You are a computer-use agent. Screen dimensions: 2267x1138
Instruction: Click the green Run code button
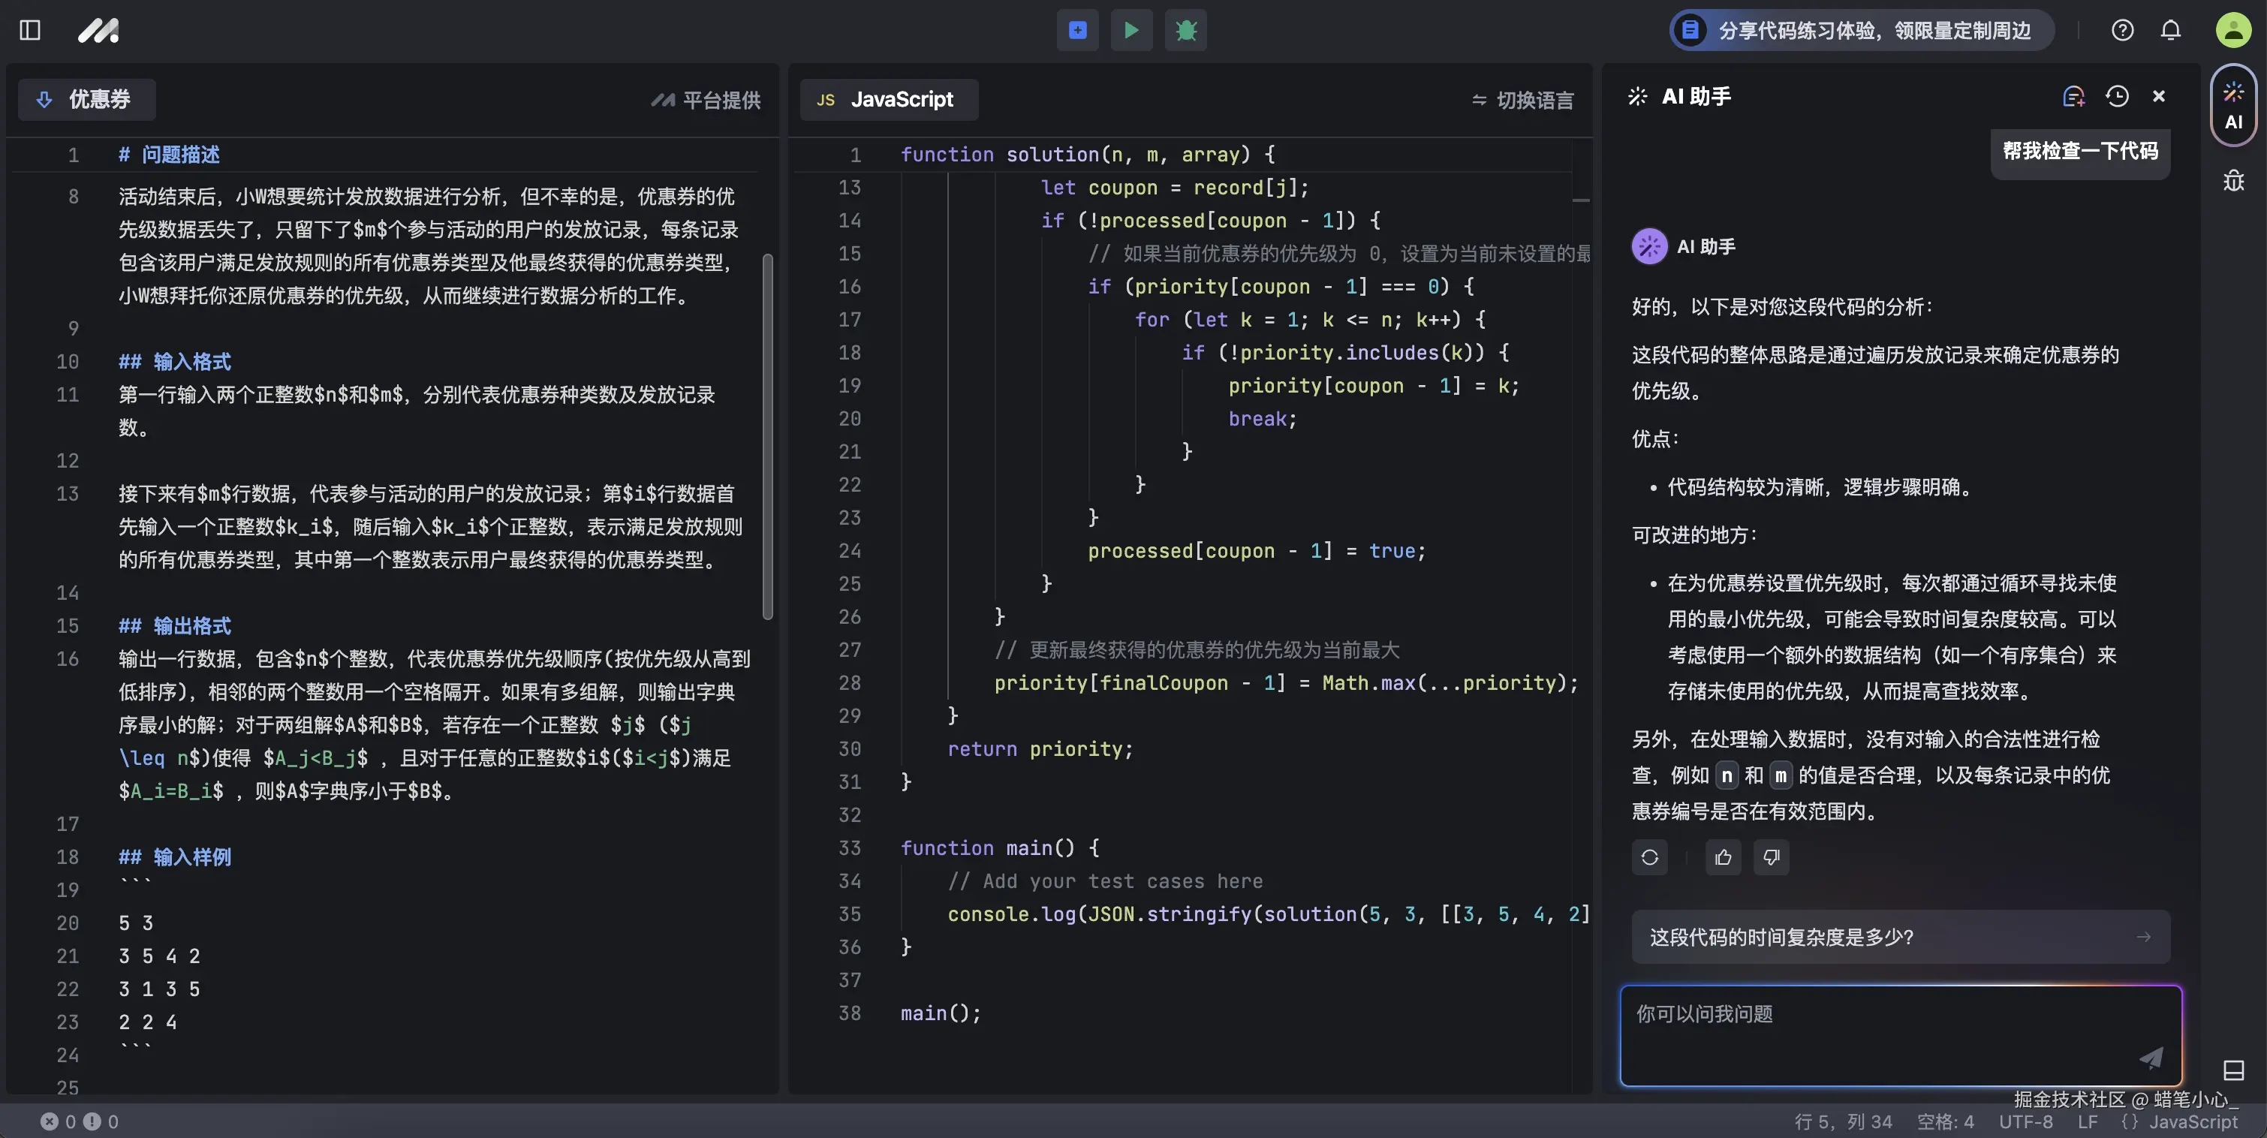pyautogui.click(x=1130, y=31)
